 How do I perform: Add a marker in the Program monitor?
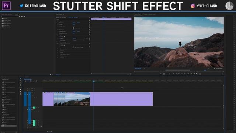pos(161,74)
